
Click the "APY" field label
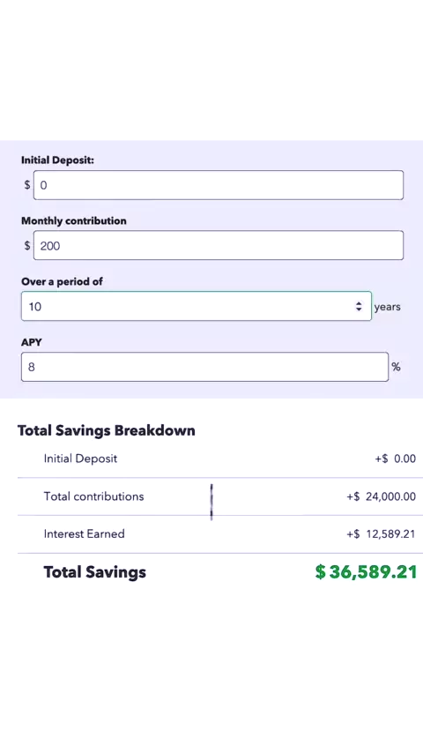[x=31, y=342]
